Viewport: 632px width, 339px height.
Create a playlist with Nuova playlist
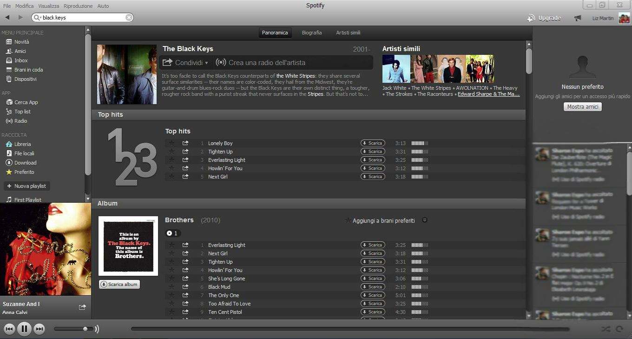27,186
